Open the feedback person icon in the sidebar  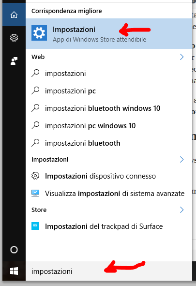click(x=14, y=61)
